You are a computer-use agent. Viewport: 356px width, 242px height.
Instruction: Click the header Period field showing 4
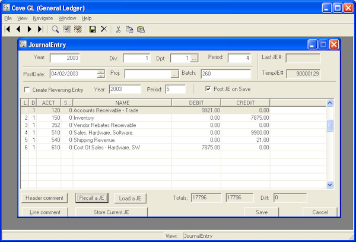point(240,58)
